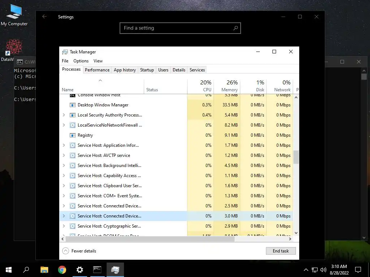Screen dimensions: 370x277
Task: Click the Settings back arrow
Action: pyautogui.click(x=44, y=17)
